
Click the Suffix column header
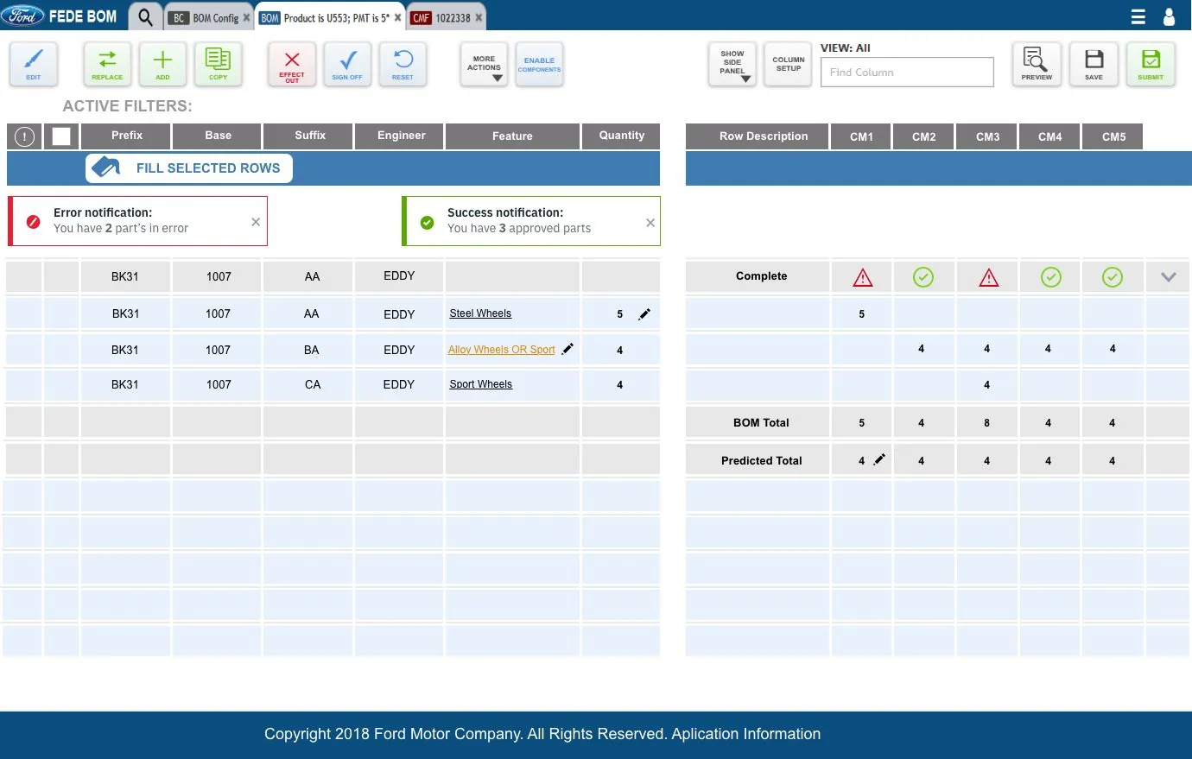tap(309, 136)
